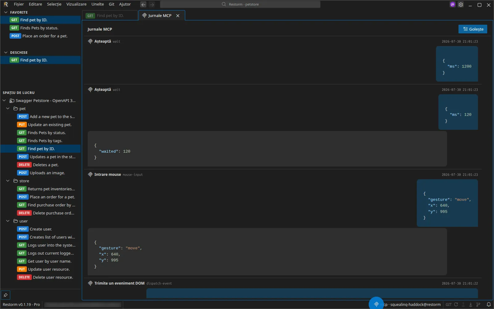Open the Selecție menu

click(x=54, y=4)
